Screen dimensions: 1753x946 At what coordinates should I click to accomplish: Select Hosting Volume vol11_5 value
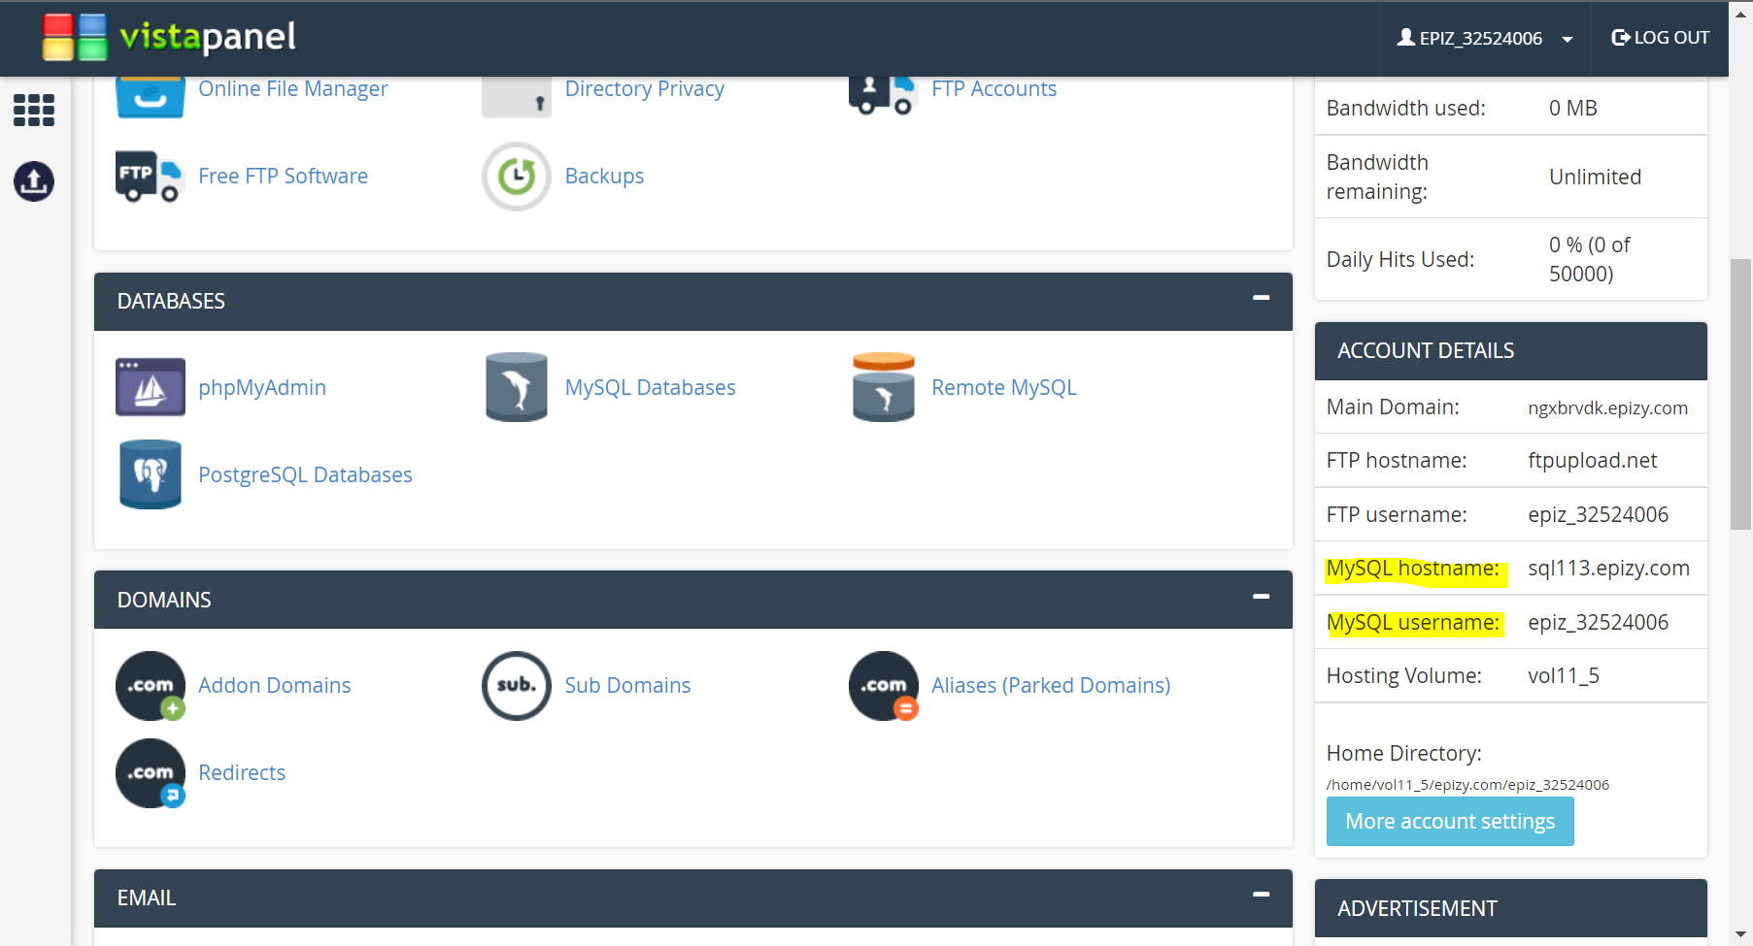pyautogui.click(x=1564, y=676)
